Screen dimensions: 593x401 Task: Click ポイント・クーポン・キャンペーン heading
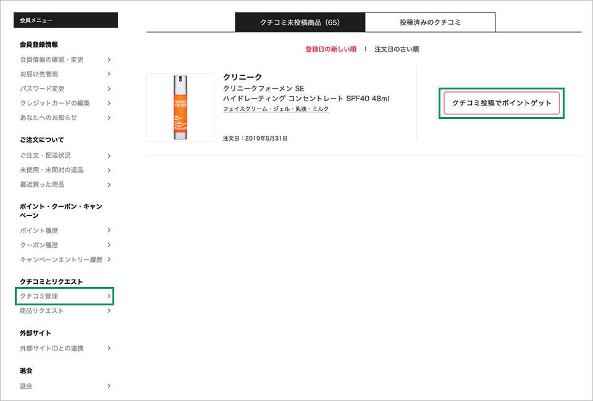(x=61, y=211)
